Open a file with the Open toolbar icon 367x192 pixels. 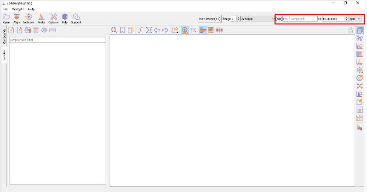(6, 19)
